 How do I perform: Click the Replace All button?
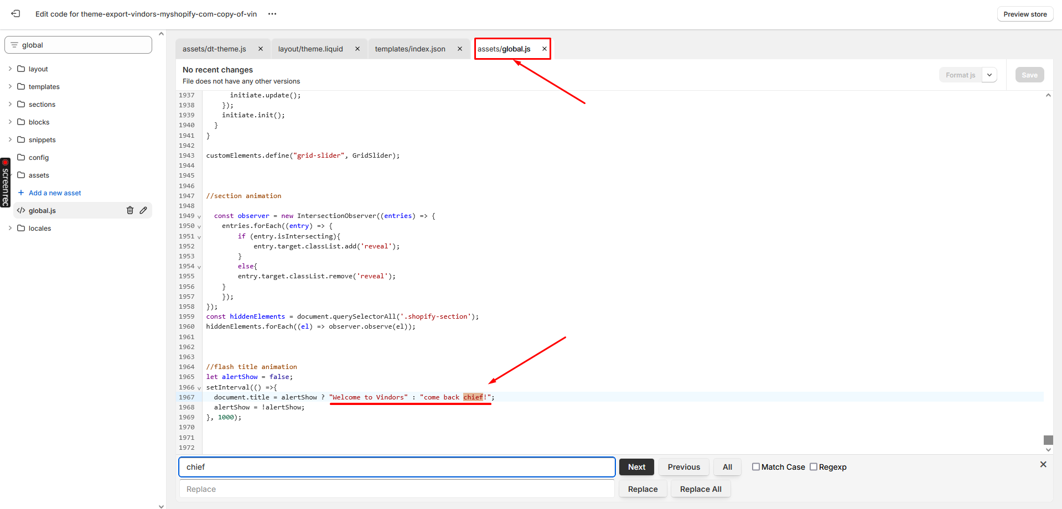tap(701, 489)
